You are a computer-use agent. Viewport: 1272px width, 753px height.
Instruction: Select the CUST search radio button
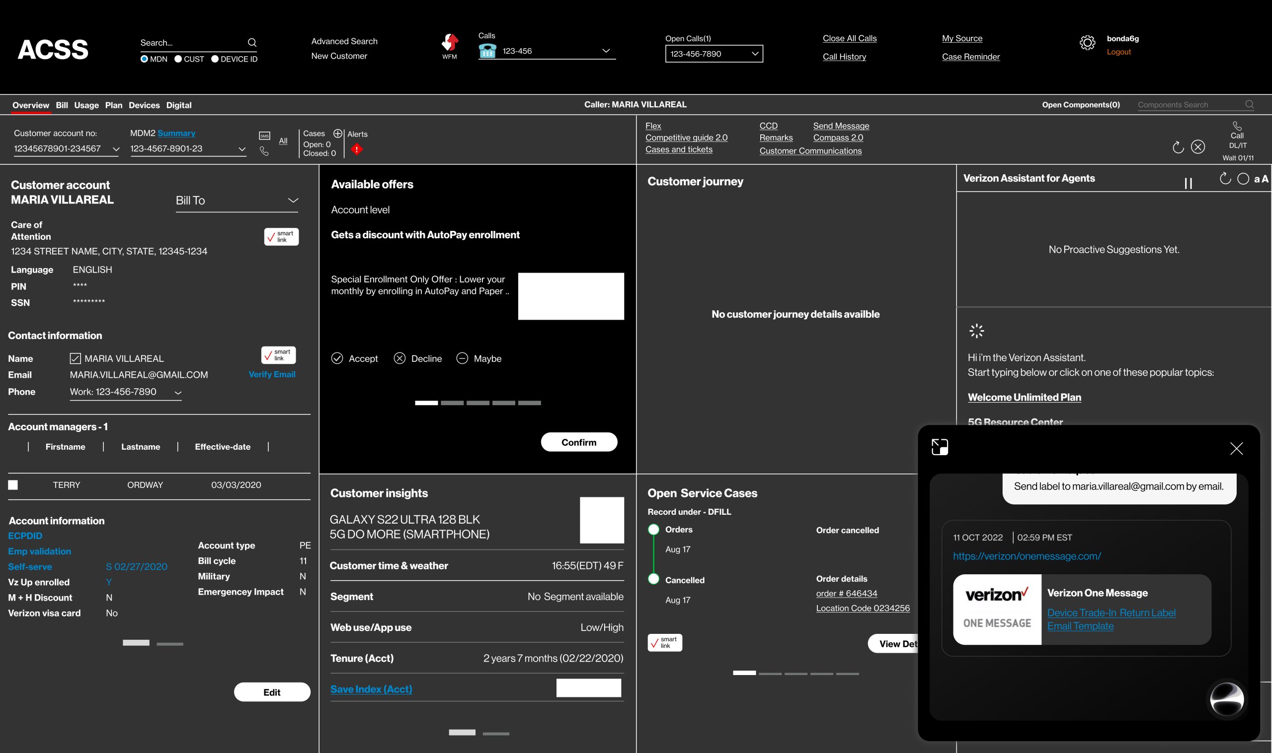pos(178,59)
